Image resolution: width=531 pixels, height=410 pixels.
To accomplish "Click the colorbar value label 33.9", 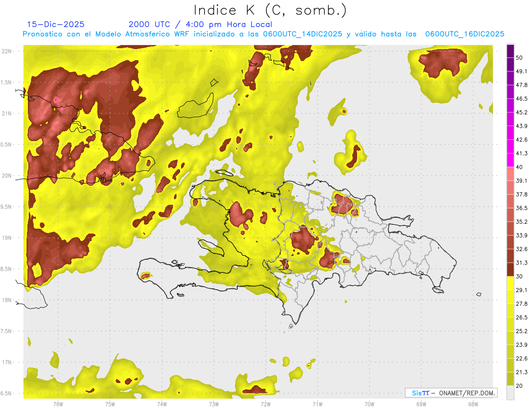I will click(522, 235).
